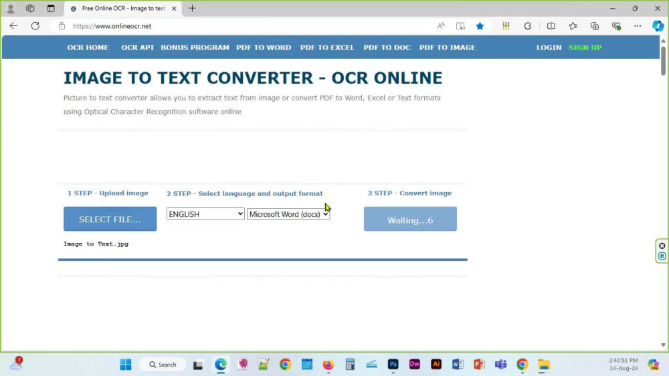
Task: Click the 3 STEP - Convert image label
Action: pyautogui.click(x=409, y=193)
